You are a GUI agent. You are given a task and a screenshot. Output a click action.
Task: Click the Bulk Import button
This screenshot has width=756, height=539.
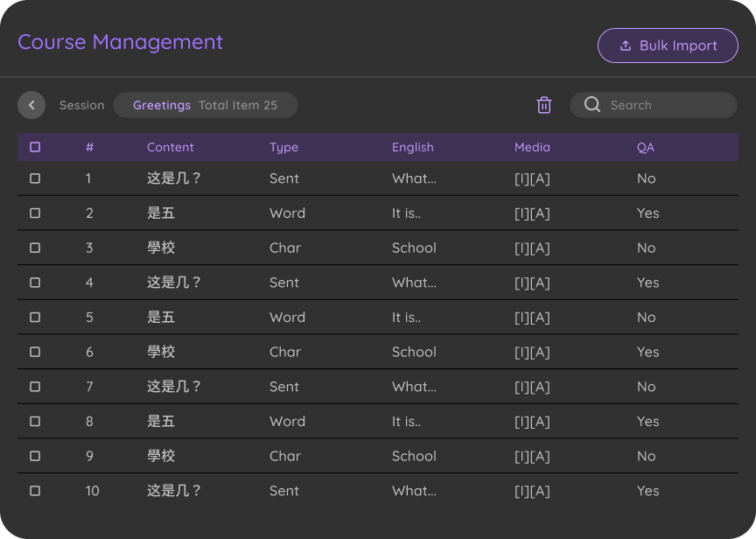(668, 45)
